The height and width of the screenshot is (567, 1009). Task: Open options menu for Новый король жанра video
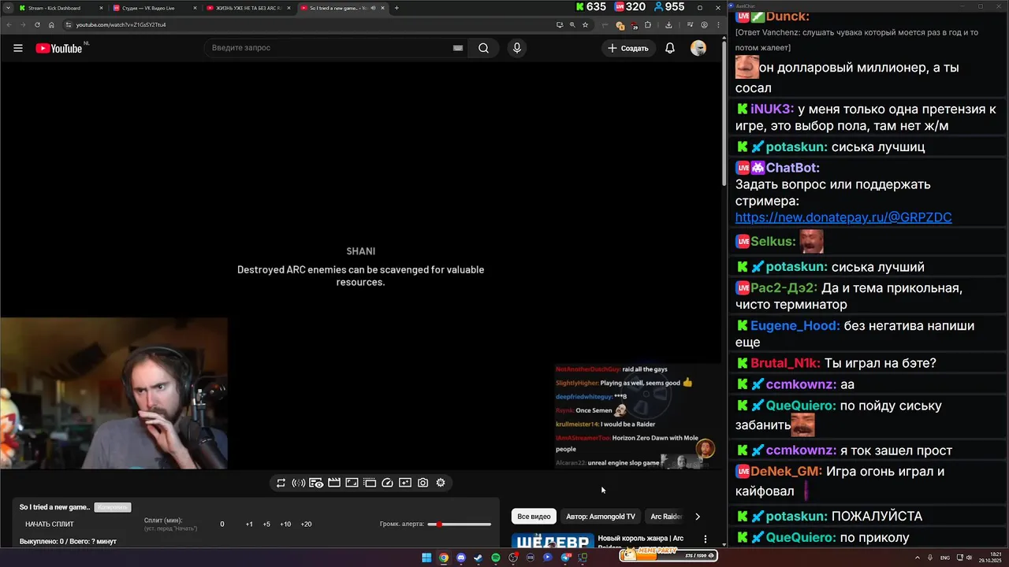click(706, 540)
